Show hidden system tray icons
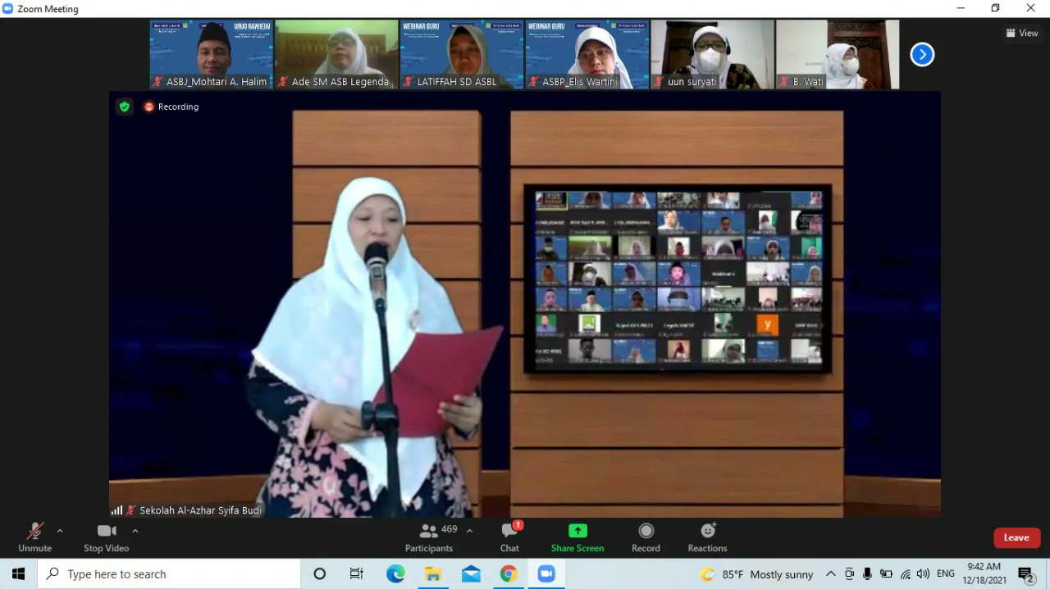Image resolution: width=1050 pixels, height=589 pixels. [830, 573]
